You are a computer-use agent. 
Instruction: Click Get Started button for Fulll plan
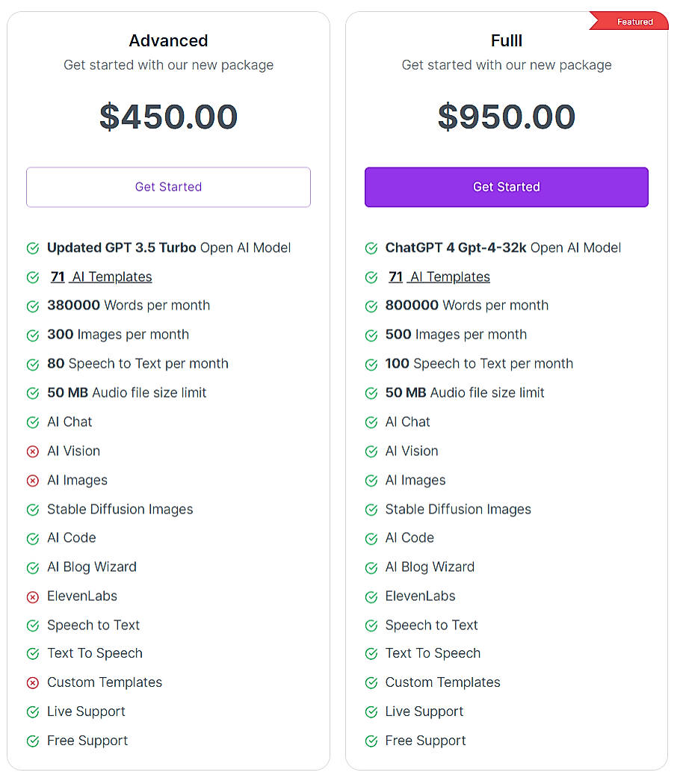[506, 187]
